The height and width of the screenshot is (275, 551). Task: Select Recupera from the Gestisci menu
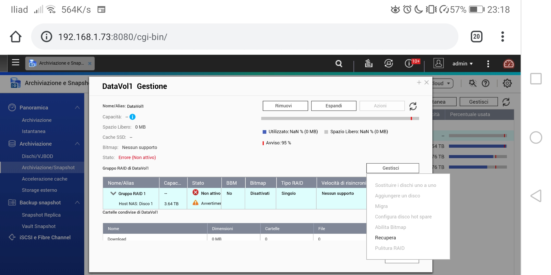[x=385, y=238]
